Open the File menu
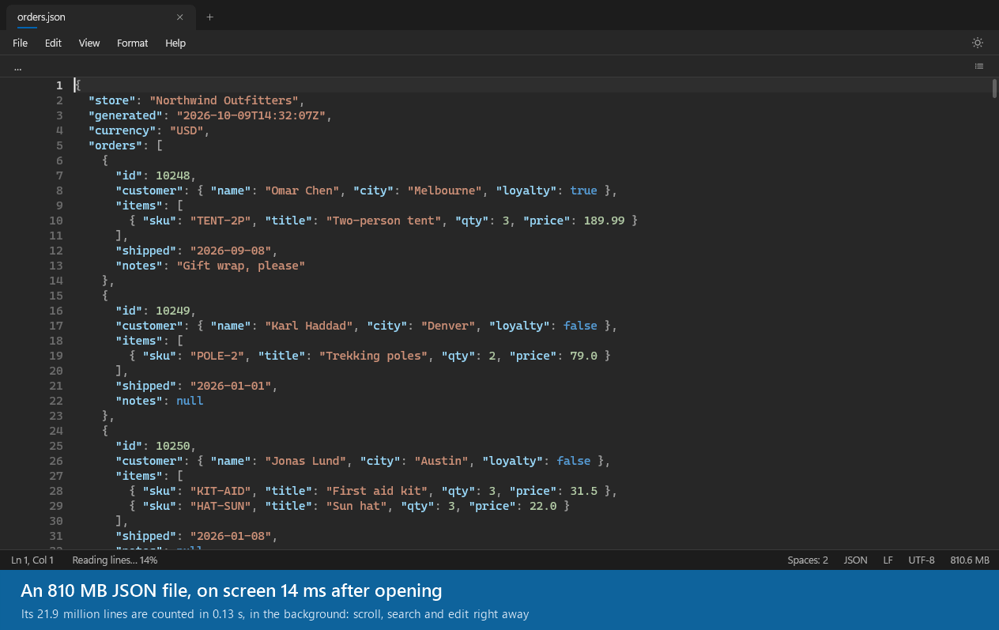This screenshot has width=999, height=630. click(20, 43)
